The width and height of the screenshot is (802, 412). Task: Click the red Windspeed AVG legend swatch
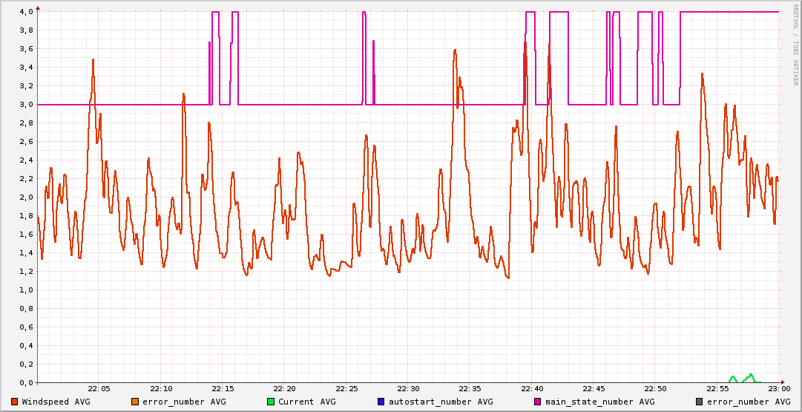(x=15, y=402)
